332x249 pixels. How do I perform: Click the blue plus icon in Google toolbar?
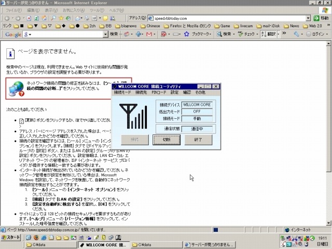coord(139,34)
